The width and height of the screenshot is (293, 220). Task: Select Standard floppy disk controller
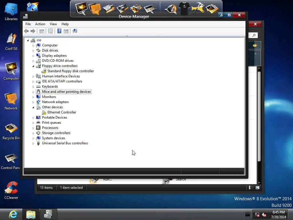click(71, 71)
